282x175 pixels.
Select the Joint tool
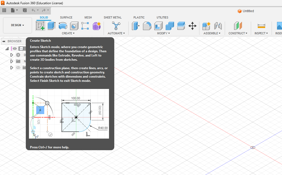218,26
